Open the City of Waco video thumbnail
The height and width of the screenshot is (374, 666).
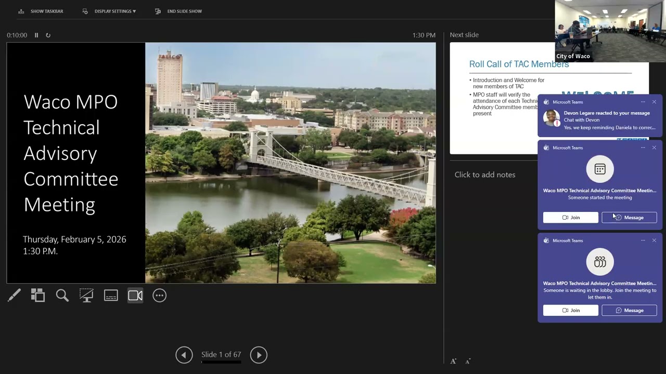coord(610,31)
